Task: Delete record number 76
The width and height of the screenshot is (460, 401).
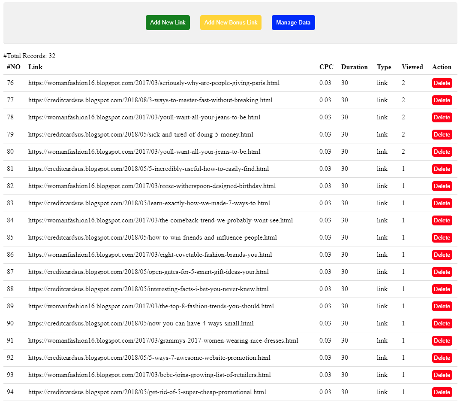Action: click(x=442, y=83)
